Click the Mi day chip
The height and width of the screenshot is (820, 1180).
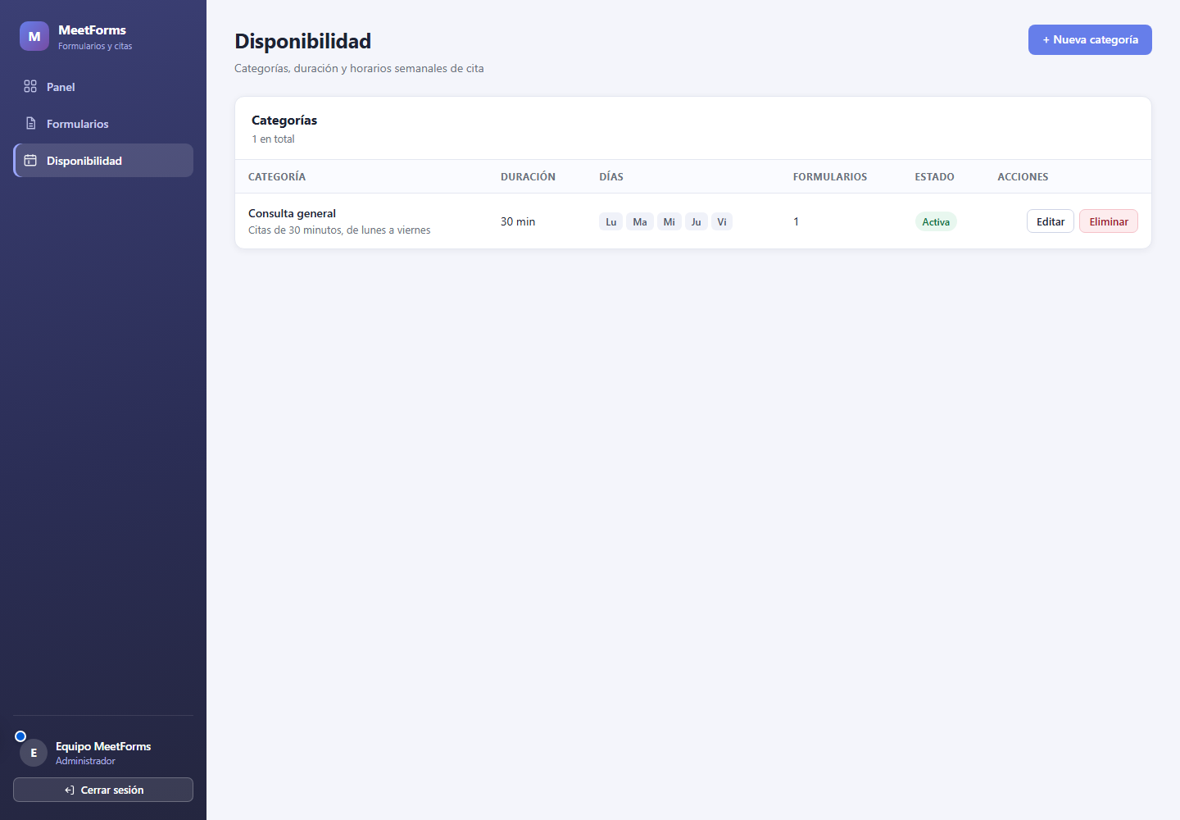[669, 221]
